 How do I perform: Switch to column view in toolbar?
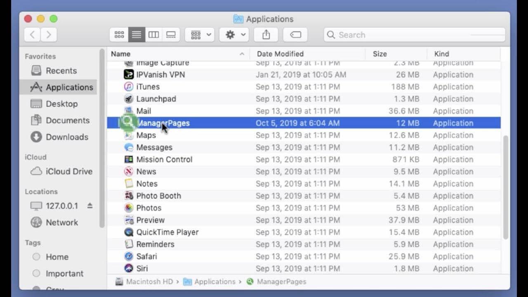(x=154, y=35)
